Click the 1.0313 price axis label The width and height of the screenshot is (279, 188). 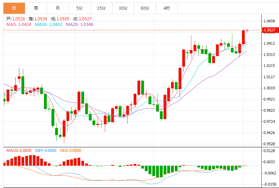click(269, 55)
